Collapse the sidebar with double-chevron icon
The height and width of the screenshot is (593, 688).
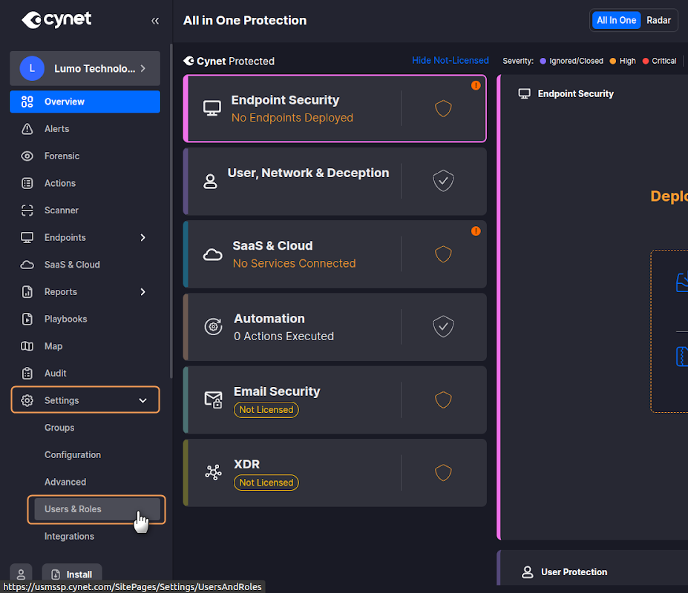point(155,21)
